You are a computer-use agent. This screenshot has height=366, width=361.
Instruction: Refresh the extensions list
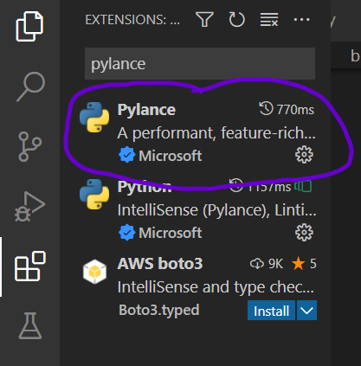pos(236,19)
